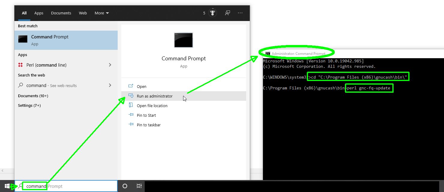Open the search options ellipsis menu
The width and height of the screenshot is (444, 192).
[x=240, y=13]
